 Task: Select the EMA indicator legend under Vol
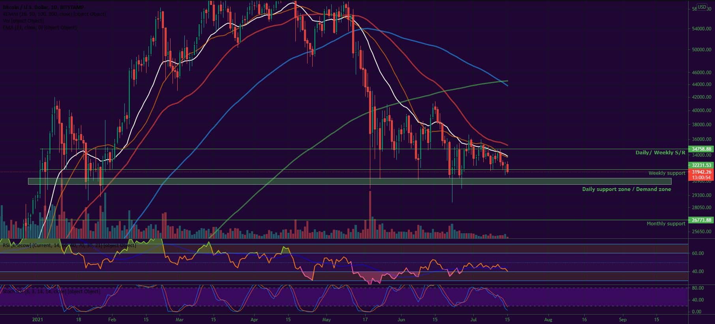pyautogui.click(x=40, y=27)
